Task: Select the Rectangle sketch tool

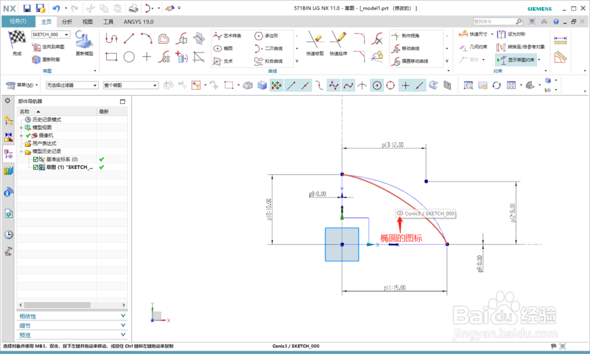Action: click(x=112, y=57)
